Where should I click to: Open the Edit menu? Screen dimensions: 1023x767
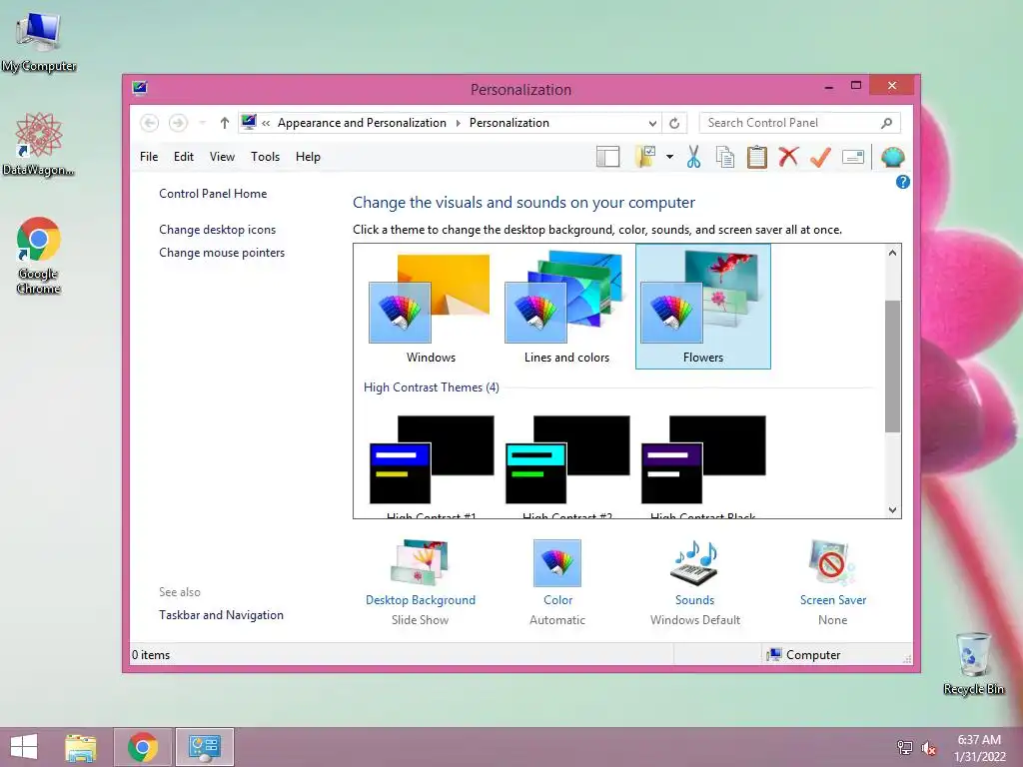[184, 157]
